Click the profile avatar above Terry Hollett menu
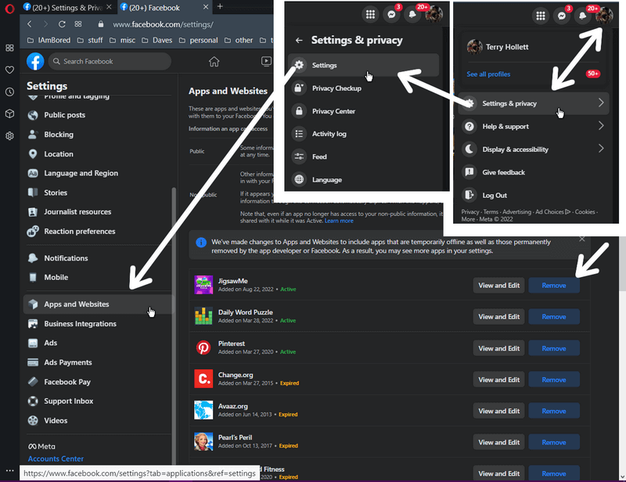The height and width of the screenshot is (482, 626). 603,16
